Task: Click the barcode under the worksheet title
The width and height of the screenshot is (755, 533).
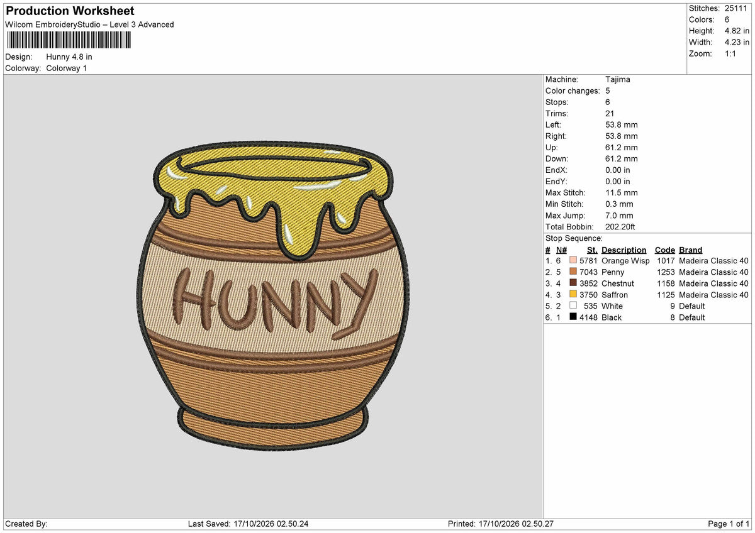Action: [x=69, y=40]
